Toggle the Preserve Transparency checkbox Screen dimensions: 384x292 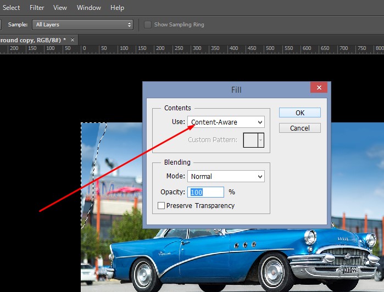161,206
